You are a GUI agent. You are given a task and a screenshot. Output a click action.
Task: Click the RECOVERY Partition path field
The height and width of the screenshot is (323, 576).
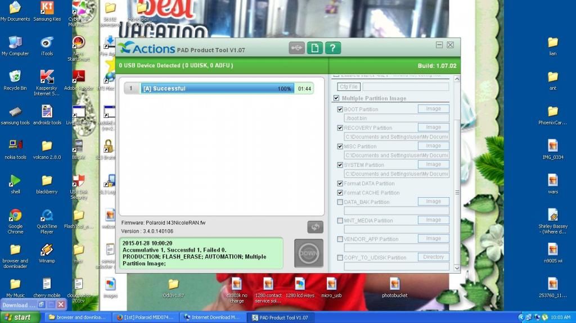click(x=397, y=137)
